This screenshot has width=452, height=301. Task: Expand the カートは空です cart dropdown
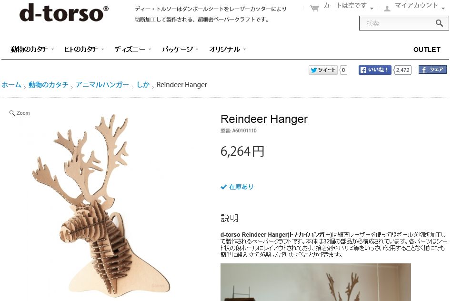point(348,6)
